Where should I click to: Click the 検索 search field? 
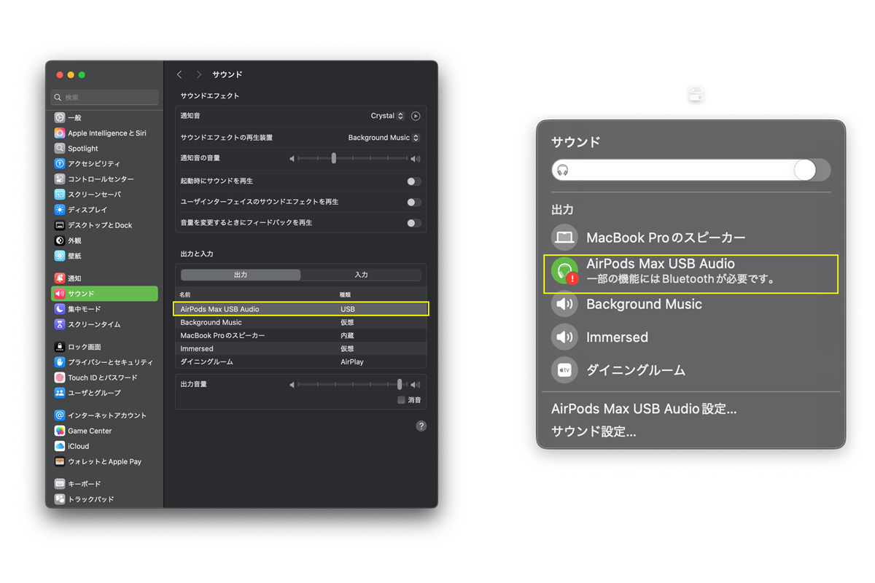click(105, 97)
